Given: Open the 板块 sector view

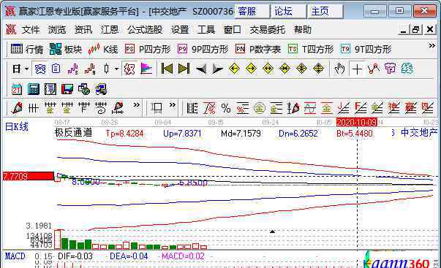Looking at the screenshot, I should click(x=66, y=49).
